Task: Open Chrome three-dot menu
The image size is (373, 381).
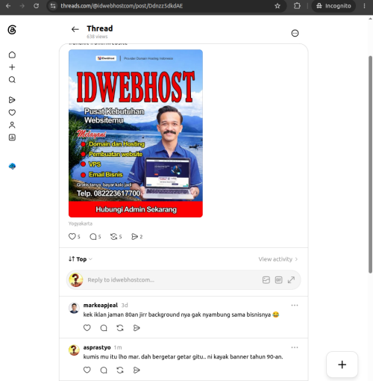Action: coord(365,6)
